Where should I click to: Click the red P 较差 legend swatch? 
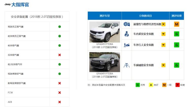point(178,85)
